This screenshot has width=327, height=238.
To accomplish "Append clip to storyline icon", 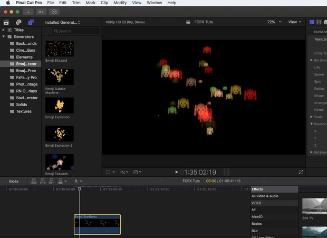I will coord(51,181).
